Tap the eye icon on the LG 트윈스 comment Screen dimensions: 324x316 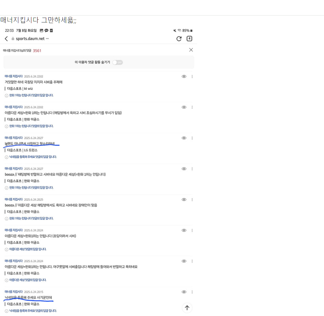(x=184, y=138)
